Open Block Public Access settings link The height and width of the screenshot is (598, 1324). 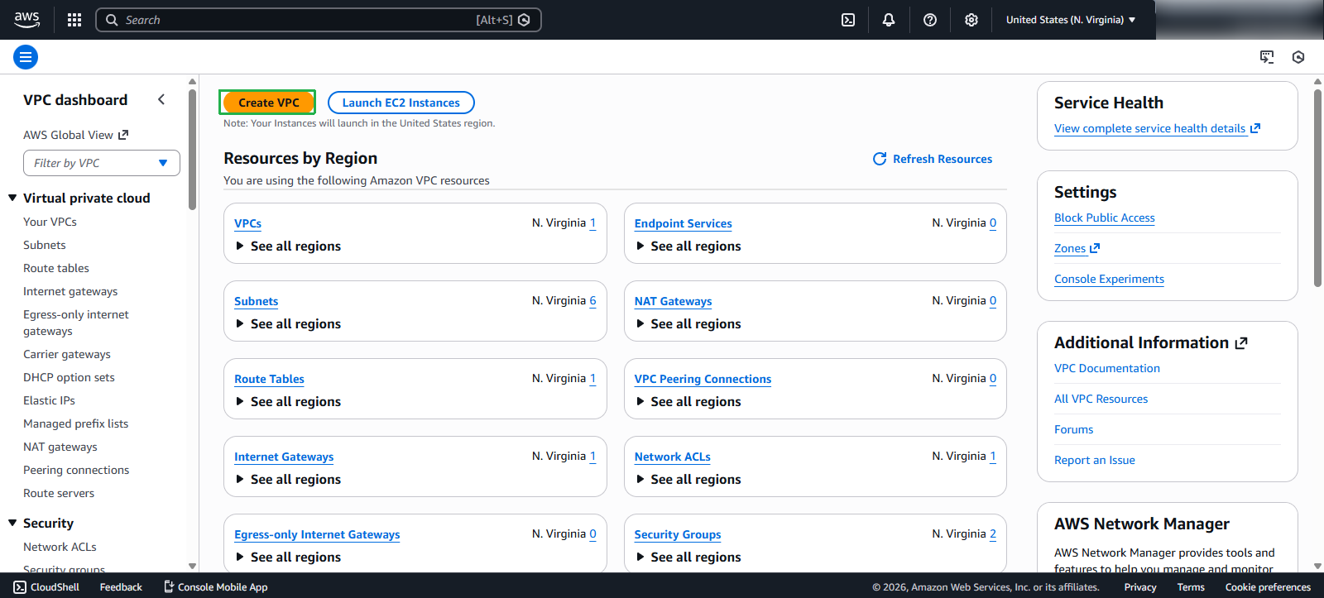[1105, 218]
